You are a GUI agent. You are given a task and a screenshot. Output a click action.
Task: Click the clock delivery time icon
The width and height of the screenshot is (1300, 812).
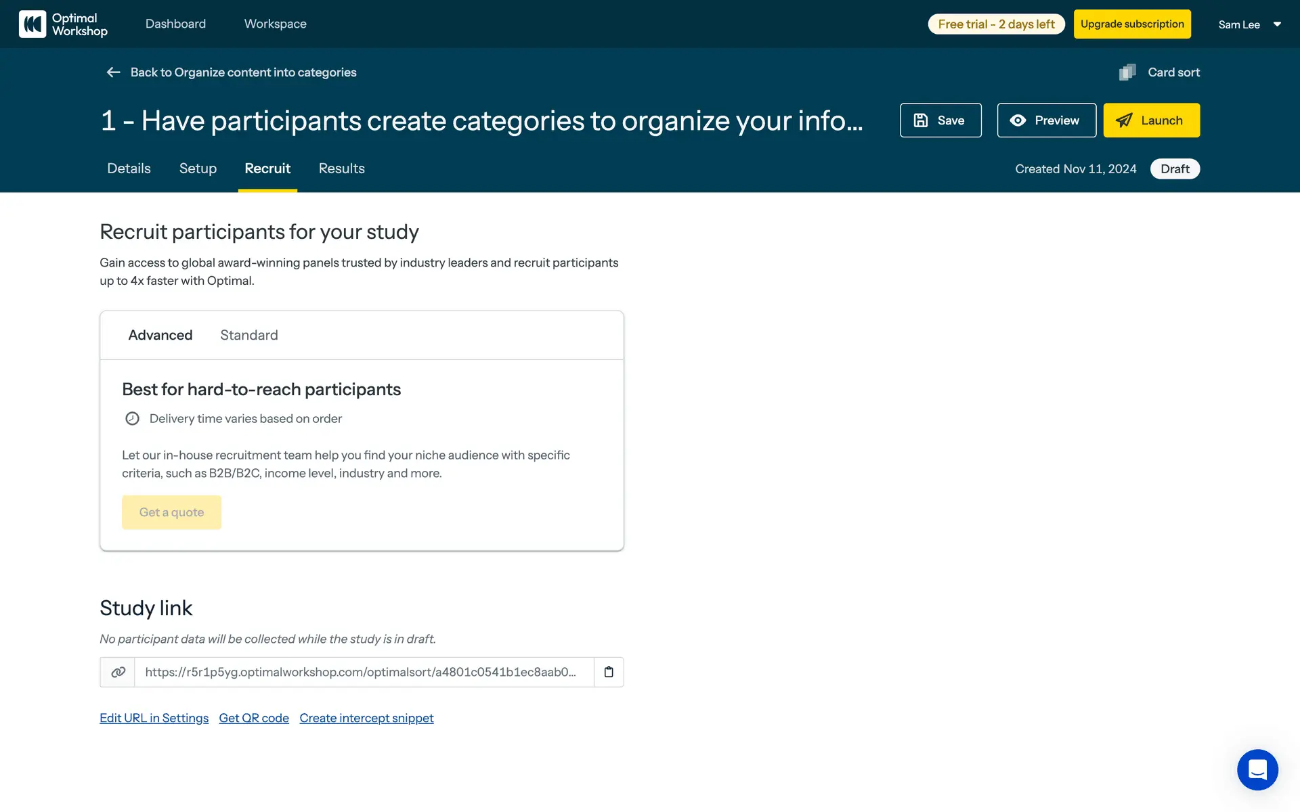click(132, 419)
